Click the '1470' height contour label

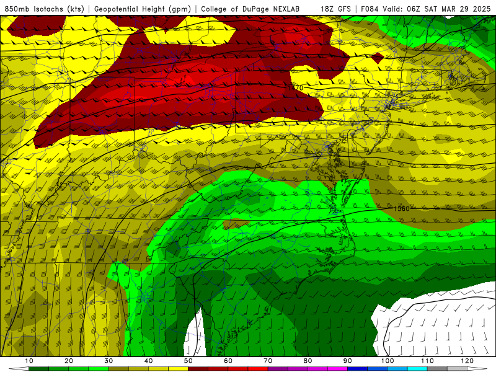tap(296, 88)
